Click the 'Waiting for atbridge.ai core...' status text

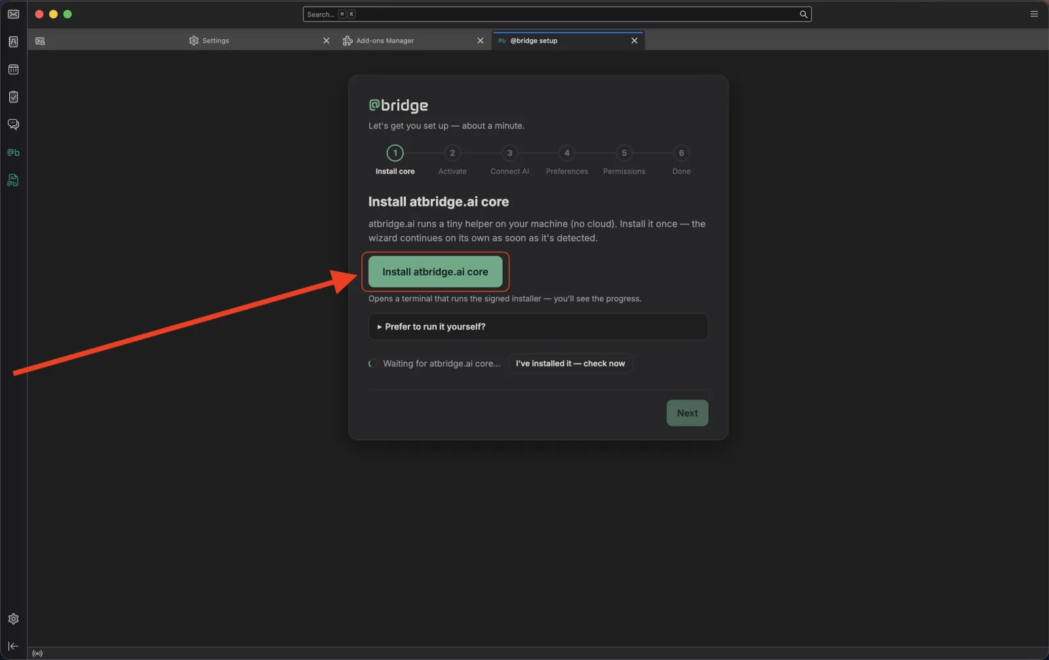pos(442,363)
